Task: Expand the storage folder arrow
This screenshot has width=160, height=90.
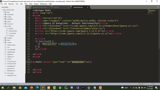Action: 3,38
